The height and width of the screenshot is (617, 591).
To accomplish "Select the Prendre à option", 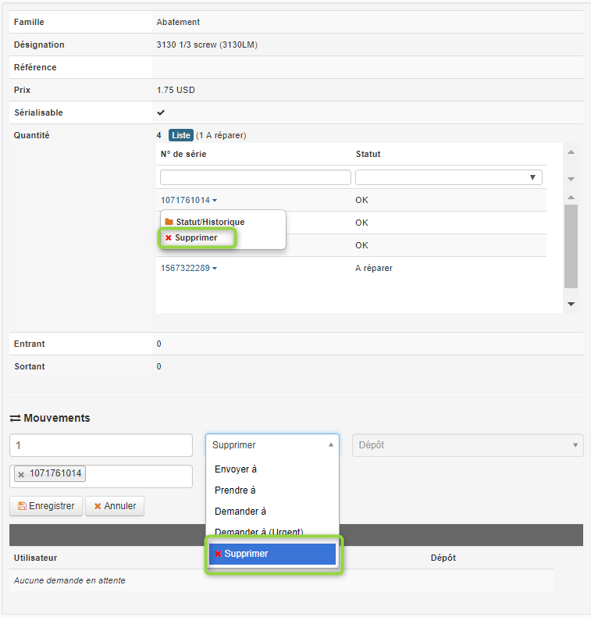I will 235,490.
